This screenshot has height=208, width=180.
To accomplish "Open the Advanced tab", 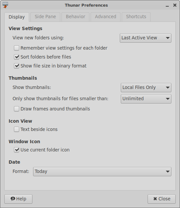I will point(106,17).
